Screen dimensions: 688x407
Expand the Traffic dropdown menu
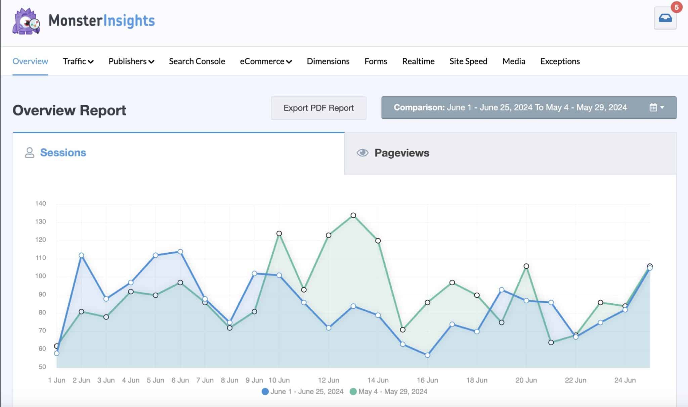pos(78,61)
